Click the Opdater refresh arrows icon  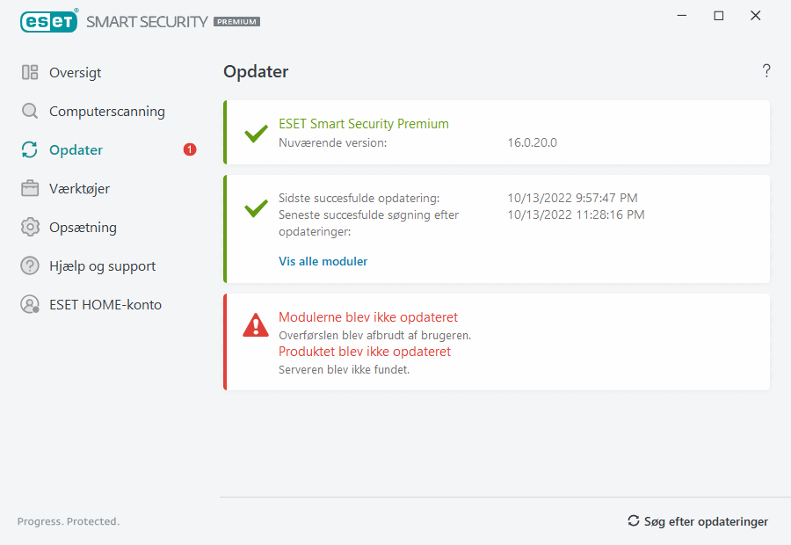point(30,150)
